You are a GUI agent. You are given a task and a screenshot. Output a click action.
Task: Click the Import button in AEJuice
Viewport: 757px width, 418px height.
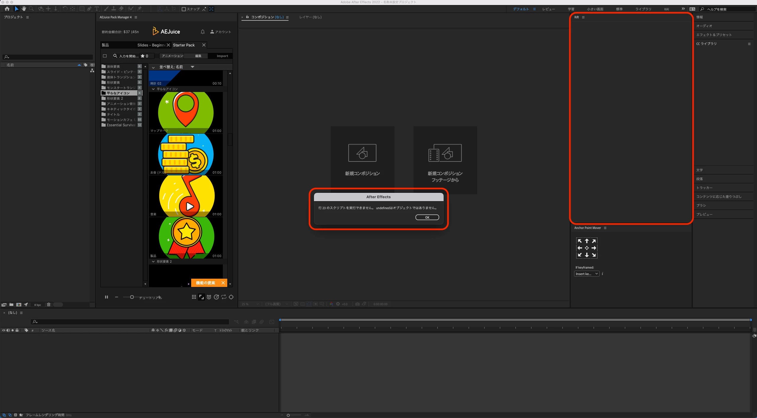pos(222,56)
